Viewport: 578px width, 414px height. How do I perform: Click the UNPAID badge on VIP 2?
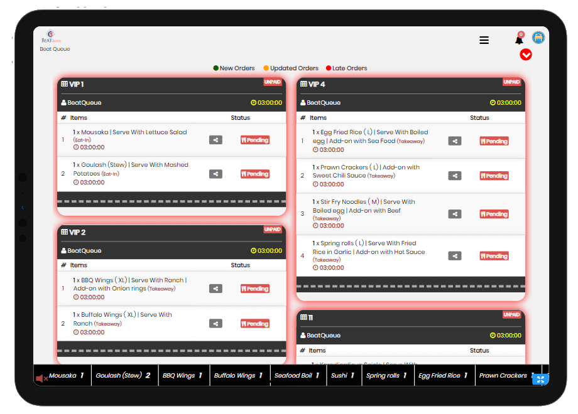point(273,230)
